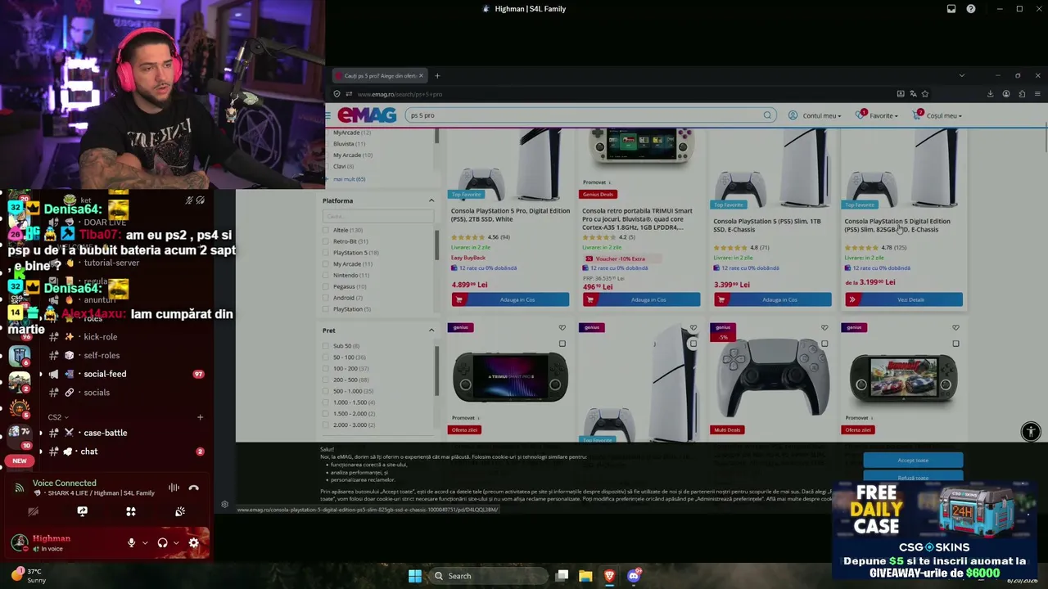Viewport: 1048px width, 589px height.
Task: Collapse the Platforma filter section
Action: click(x=431, y=200)
